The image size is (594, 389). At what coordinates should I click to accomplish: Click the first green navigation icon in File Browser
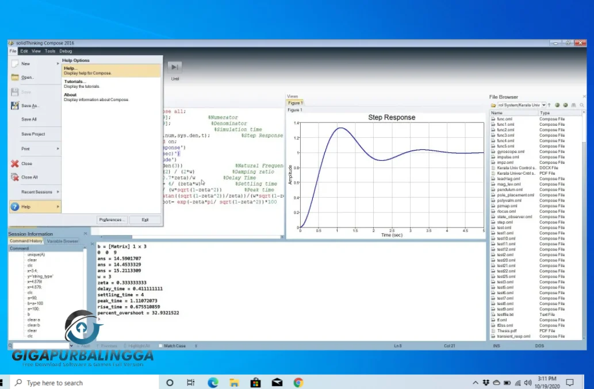point(557,105)
